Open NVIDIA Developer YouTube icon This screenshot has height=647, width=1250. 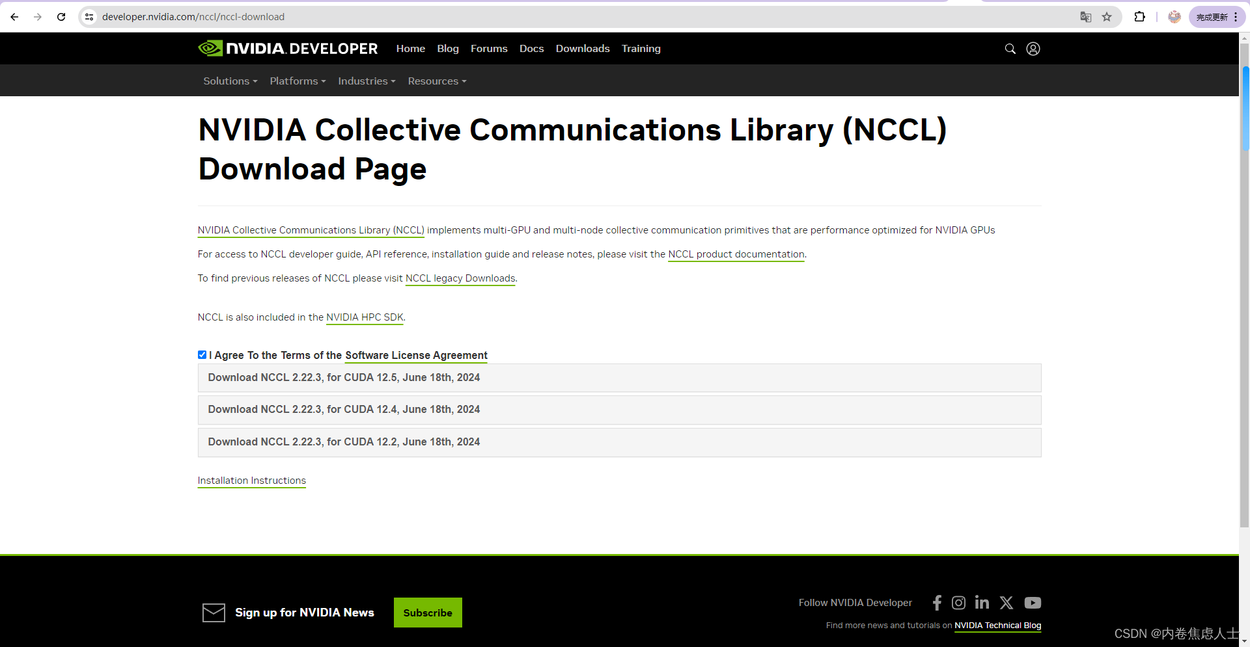(1033, 603)
